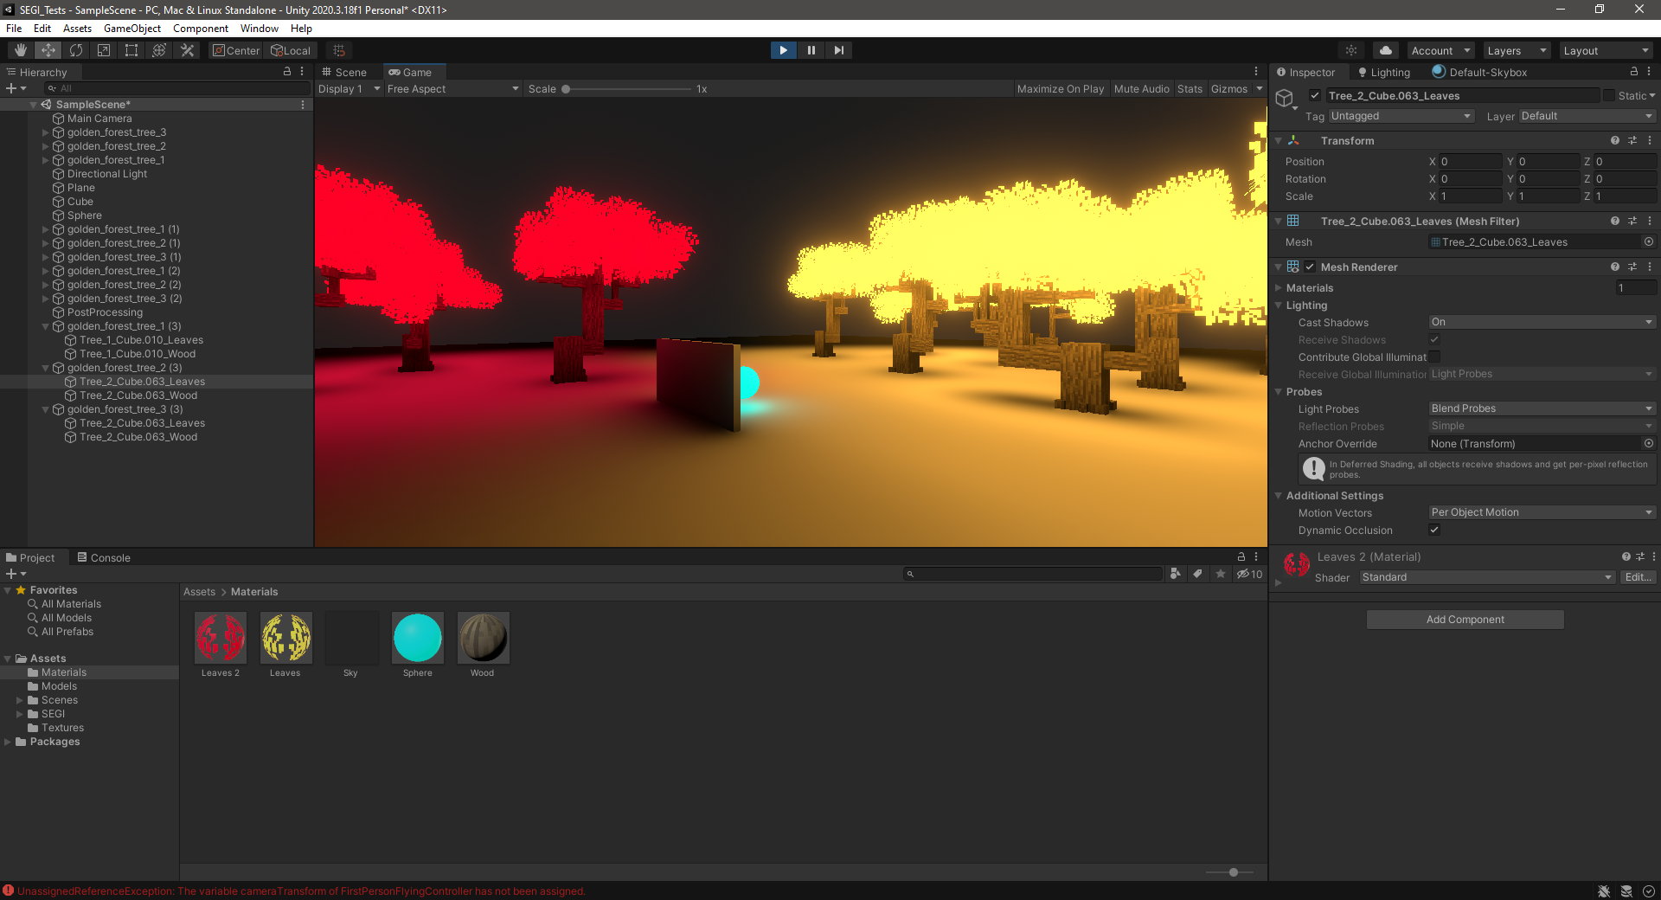
Task: Select the Sphere material thumbnail
Action: [417, 638]
